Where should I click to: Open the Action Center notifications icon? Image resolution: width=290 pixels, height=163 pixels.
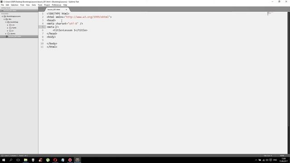pos(271,160)
